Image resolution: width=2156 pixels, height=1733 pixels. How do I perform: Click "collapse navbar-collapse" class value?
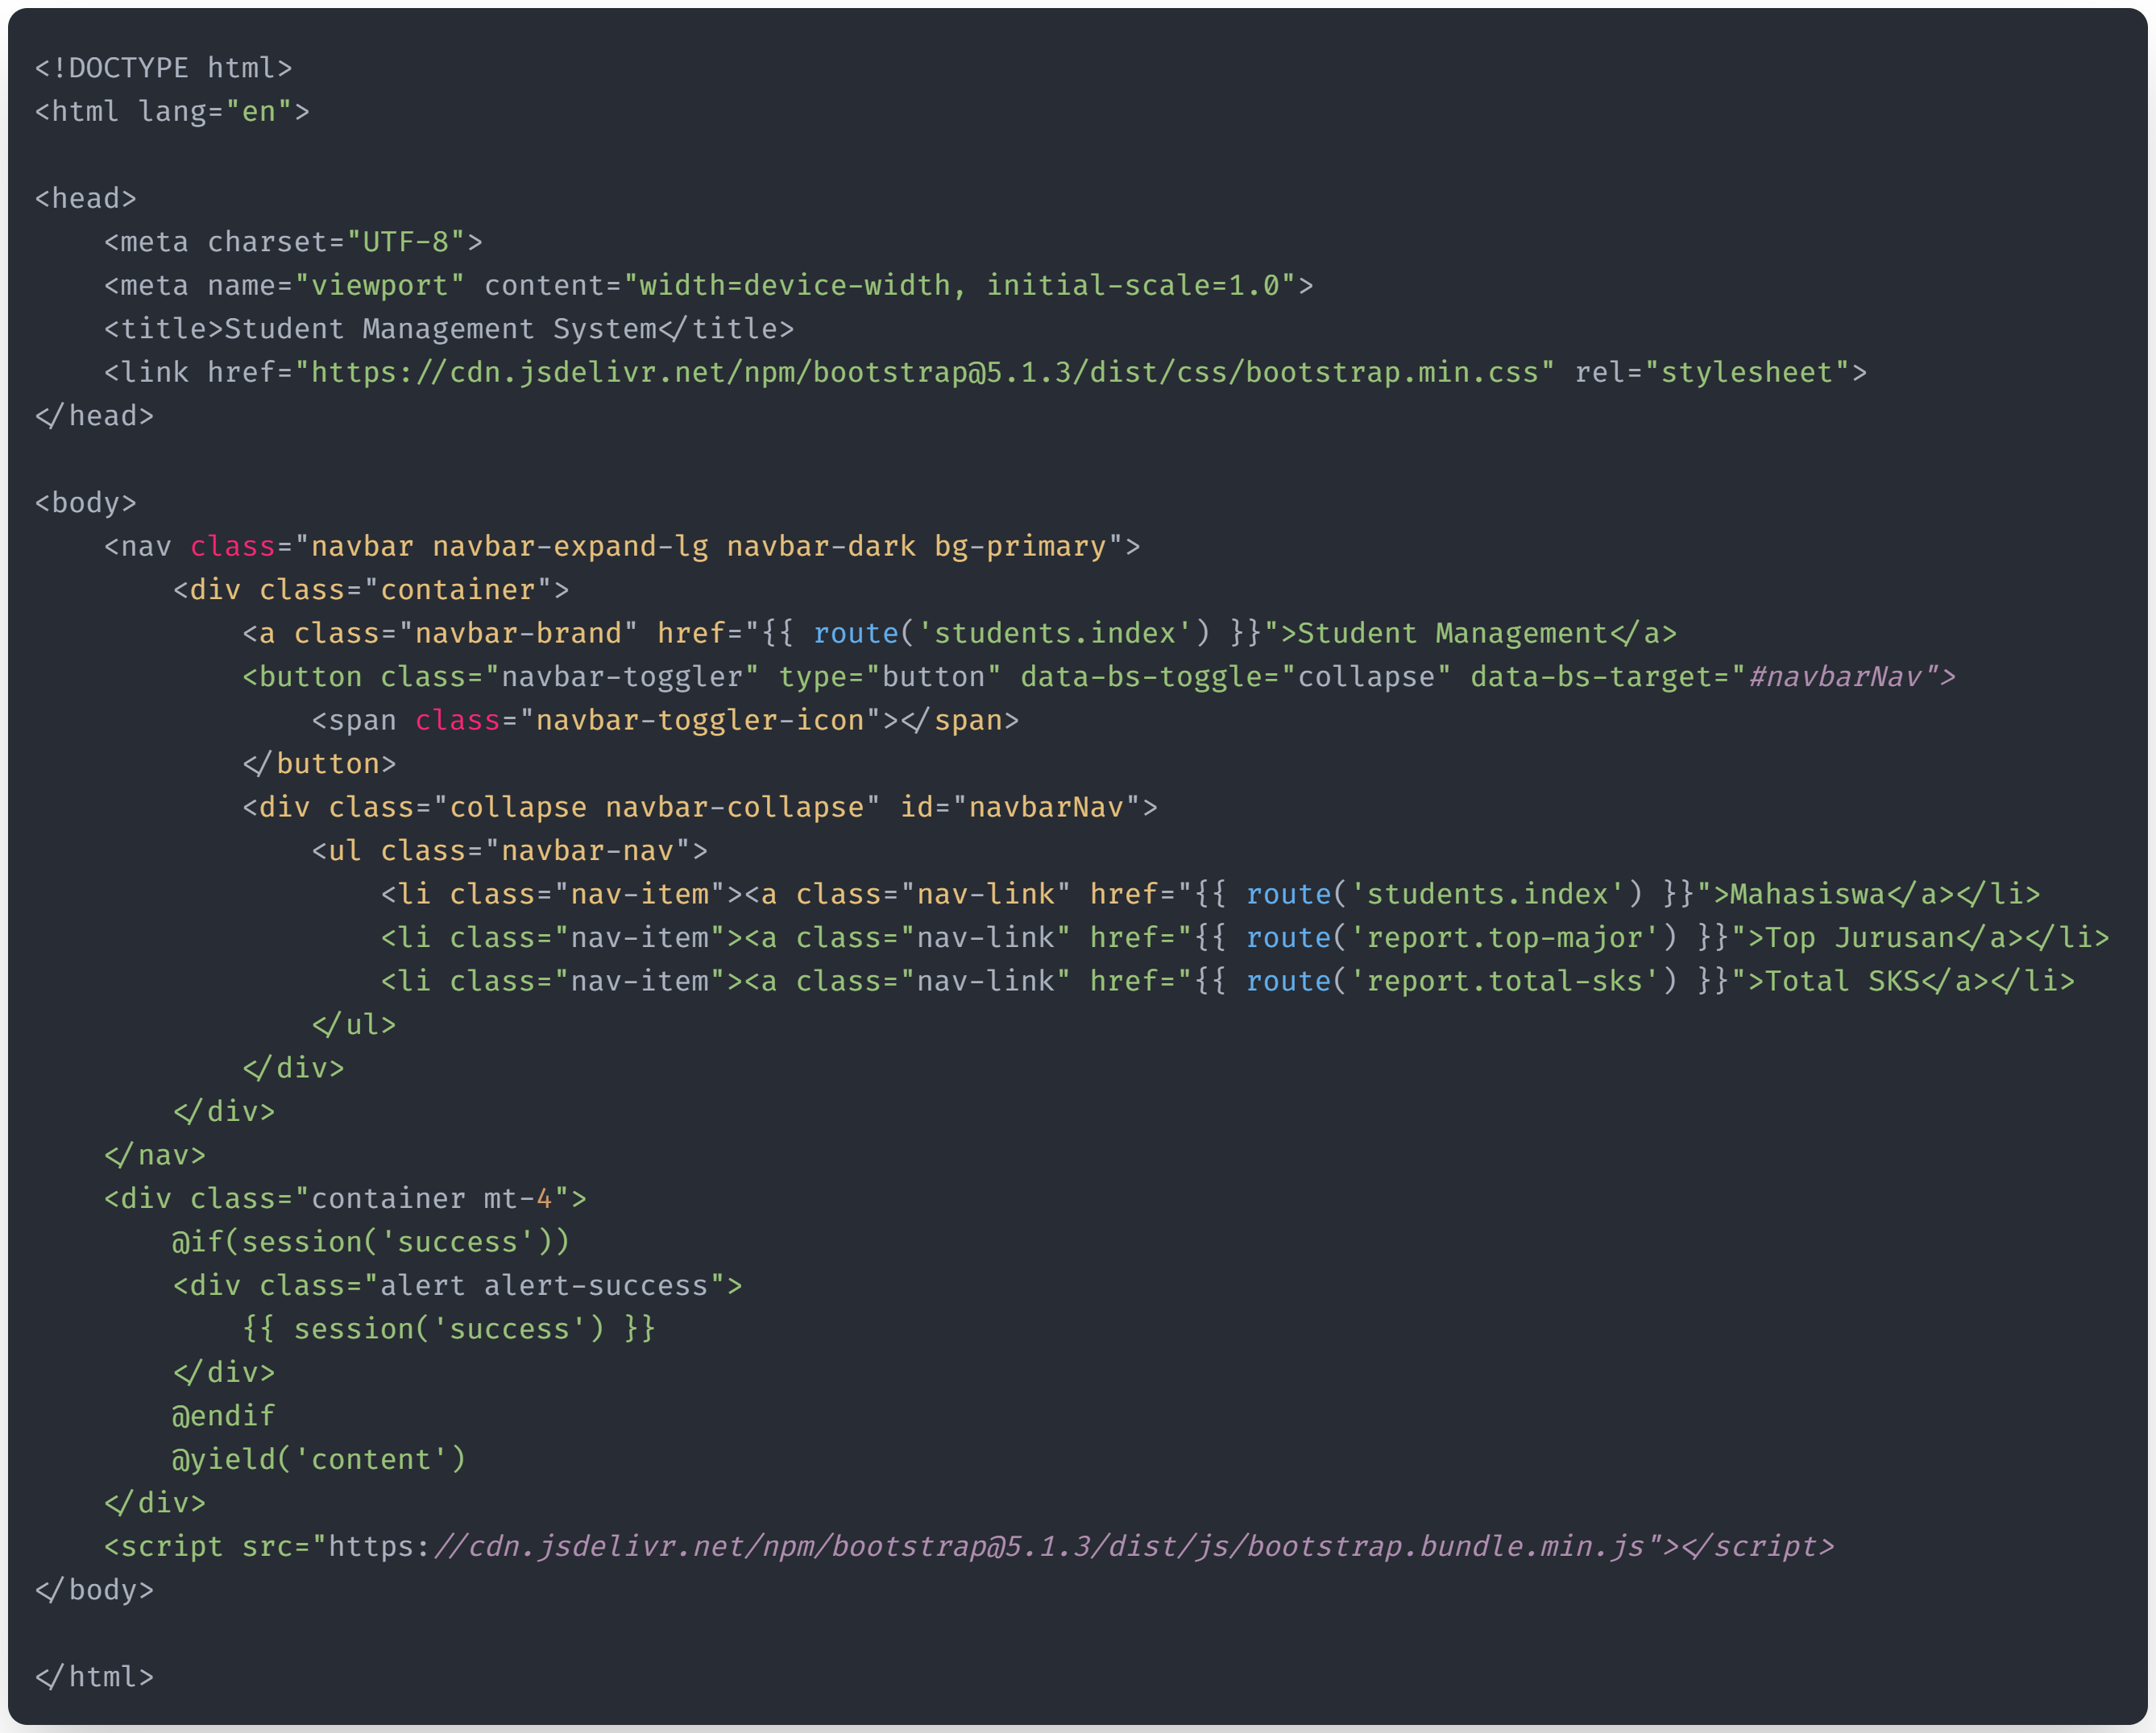[657, 807]
